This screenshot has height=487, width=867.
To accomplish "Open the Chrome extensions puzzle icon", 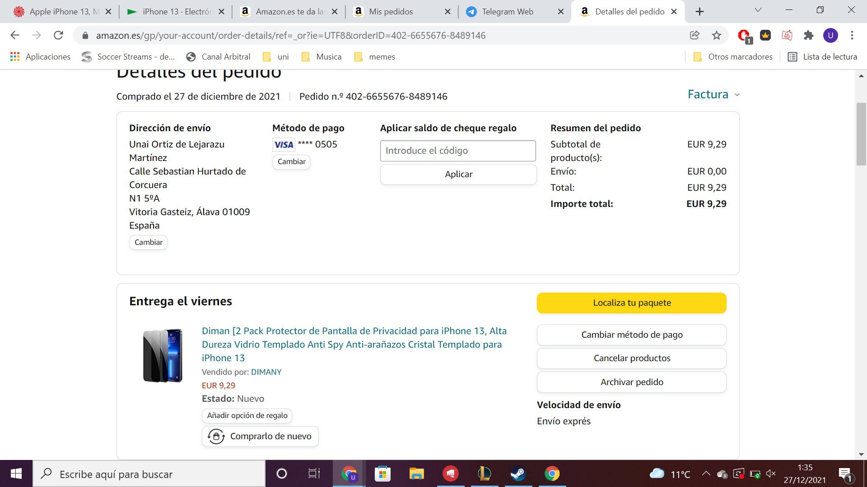I will click(x=809, y=35).
